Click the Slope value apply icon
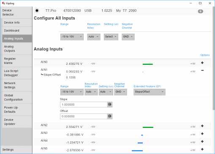 tap(110, 104)
